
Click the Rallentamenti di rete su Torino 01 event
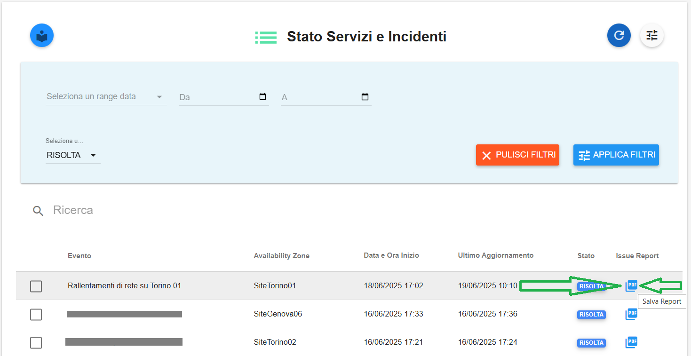coord(125,285)
